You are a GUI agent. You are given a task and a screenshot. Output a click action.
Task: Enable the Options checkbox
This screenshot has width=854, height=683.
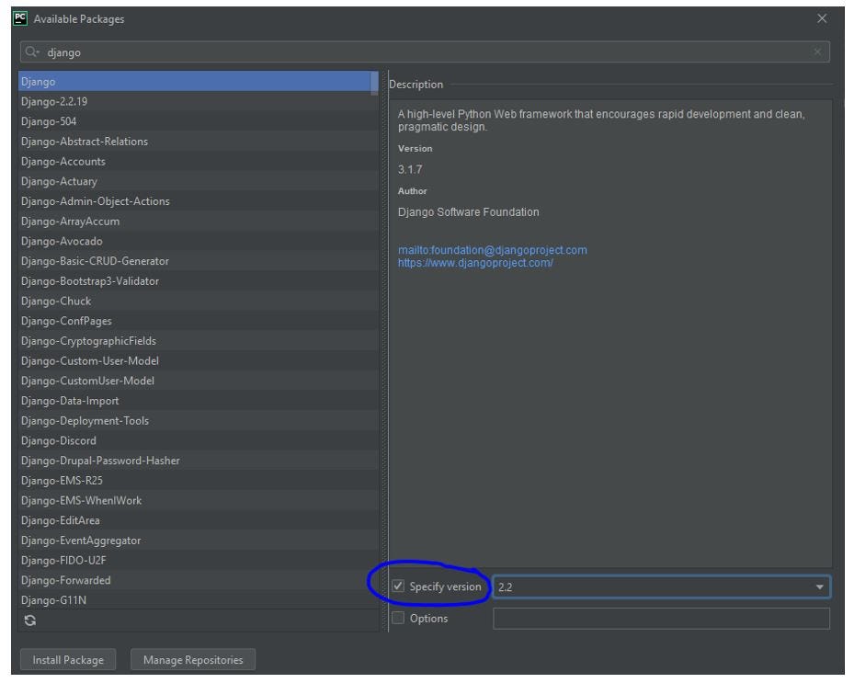(398, 619)
